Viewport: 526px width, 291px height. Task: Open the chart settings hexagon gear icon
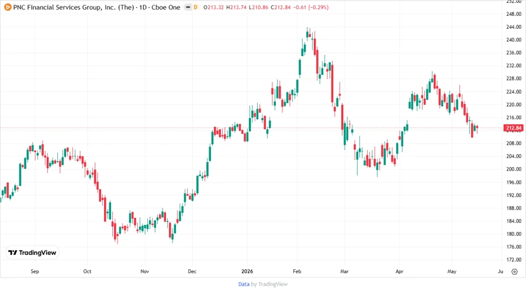(x=514, y=272)
